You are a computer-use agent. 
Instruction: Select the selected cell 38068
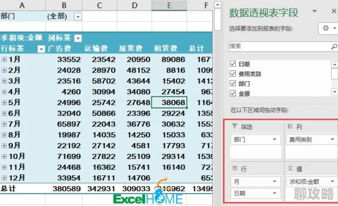click(x=169, y=102)
